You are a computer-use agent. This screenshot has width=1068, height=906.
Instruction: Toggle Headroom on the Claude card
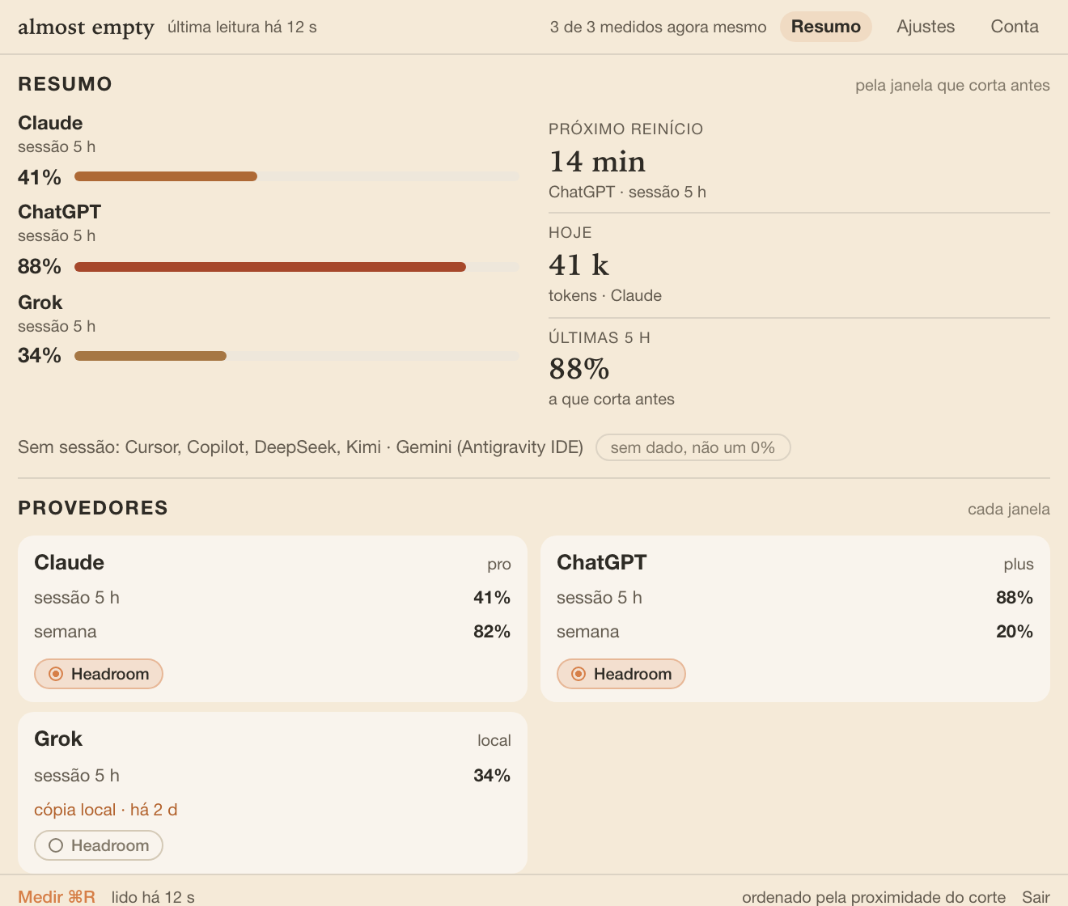tap(99, 674)
